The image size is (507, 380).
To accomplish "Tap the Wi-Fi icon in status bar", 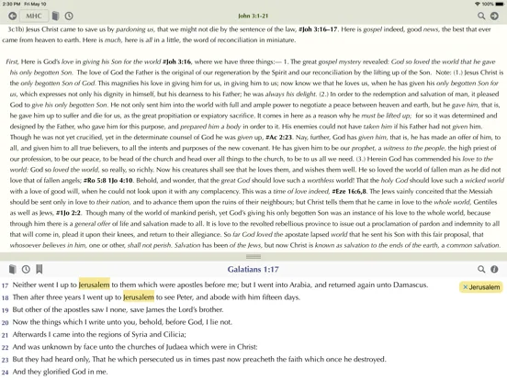I will [x=478, y=5].
